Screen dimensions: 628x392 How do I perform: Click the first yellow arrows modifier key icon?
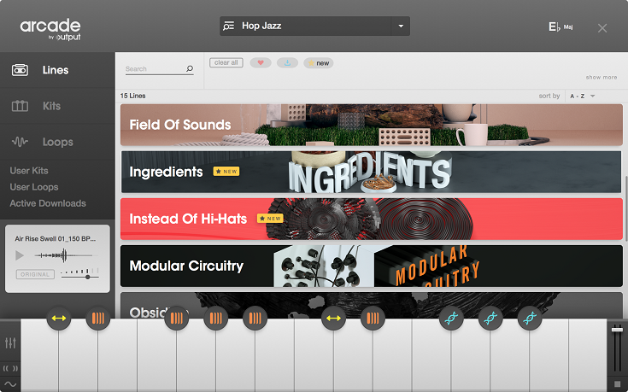point(58,319)
